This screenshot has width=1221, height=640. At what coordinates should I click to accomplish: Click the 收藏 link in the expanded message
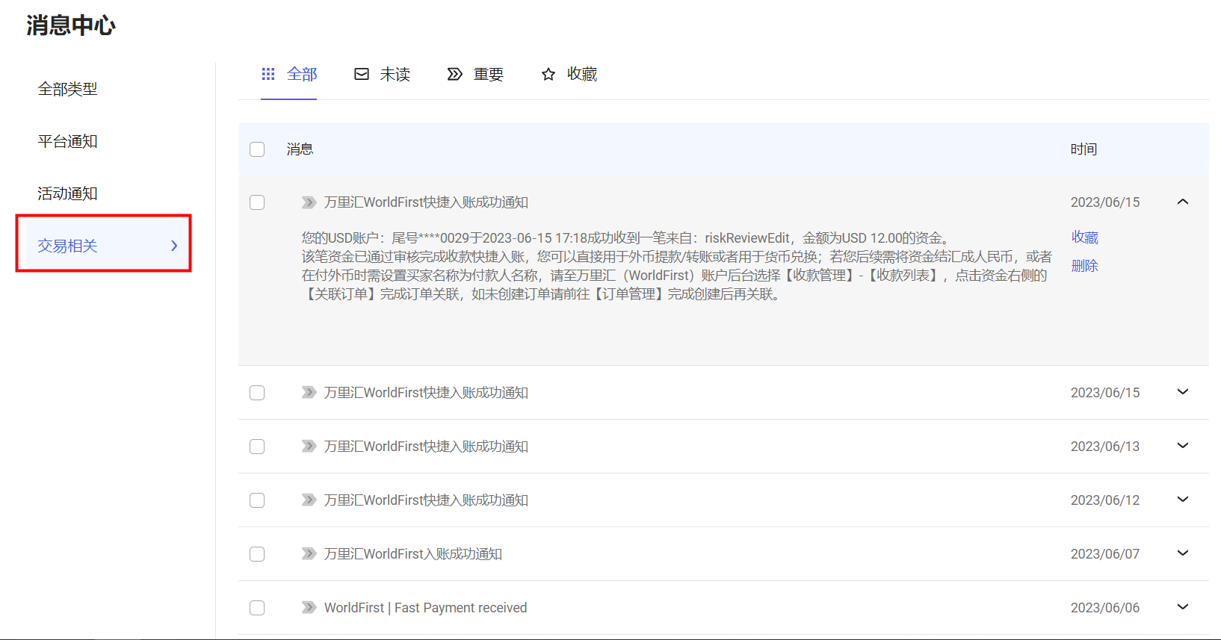tap(1084, 237)
